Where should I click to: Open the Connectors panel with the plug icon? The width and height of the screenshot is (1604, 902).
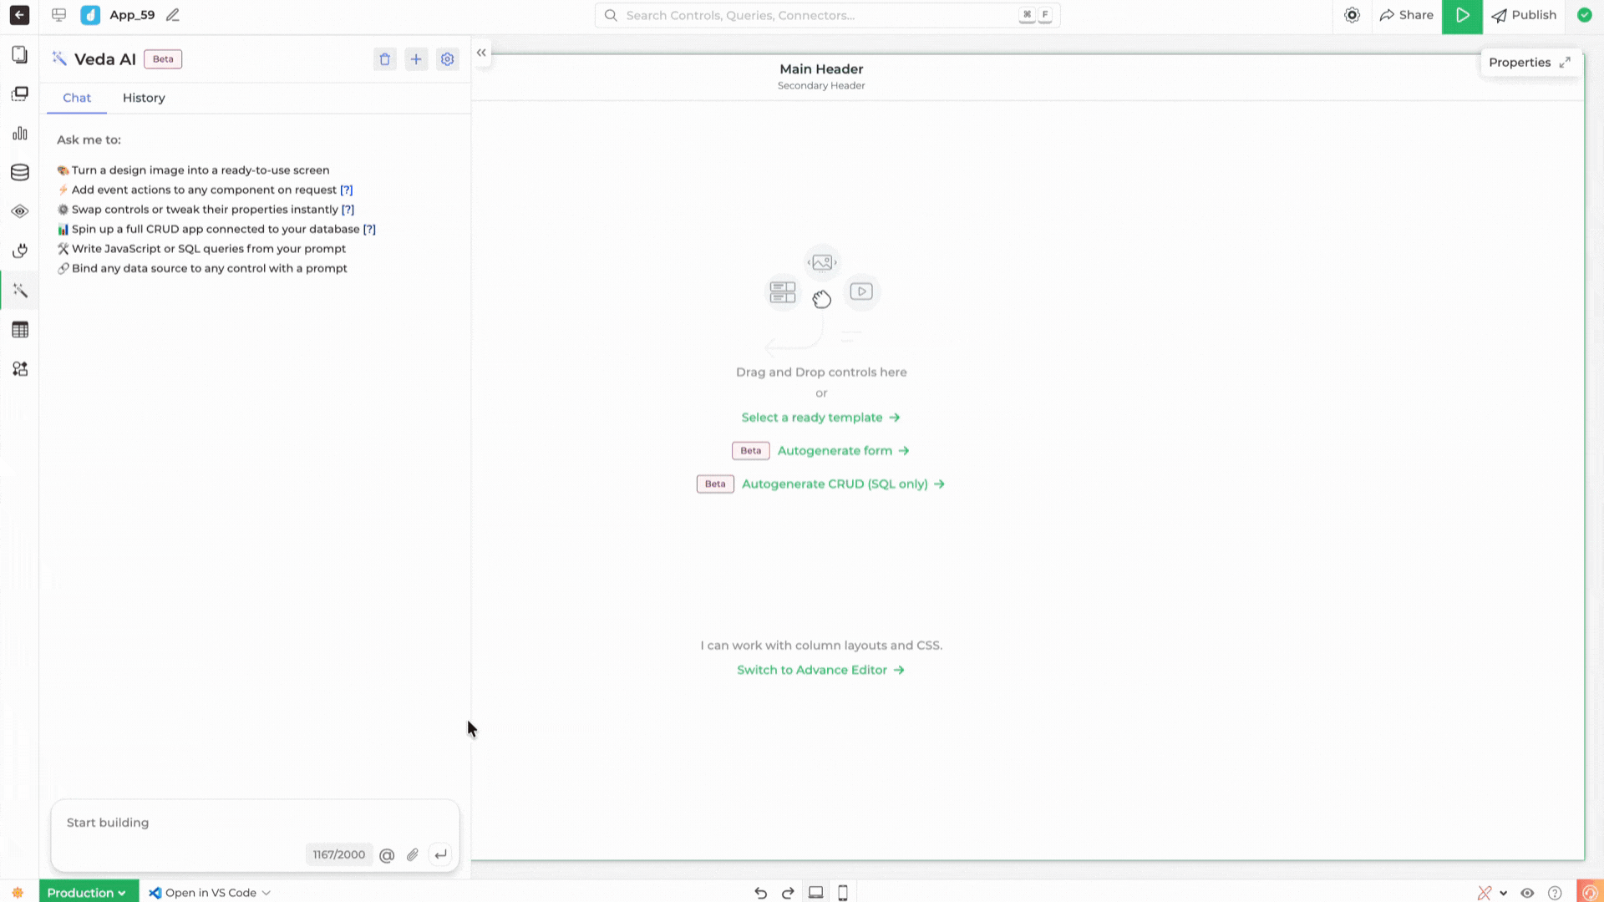(x=20, y=251)
